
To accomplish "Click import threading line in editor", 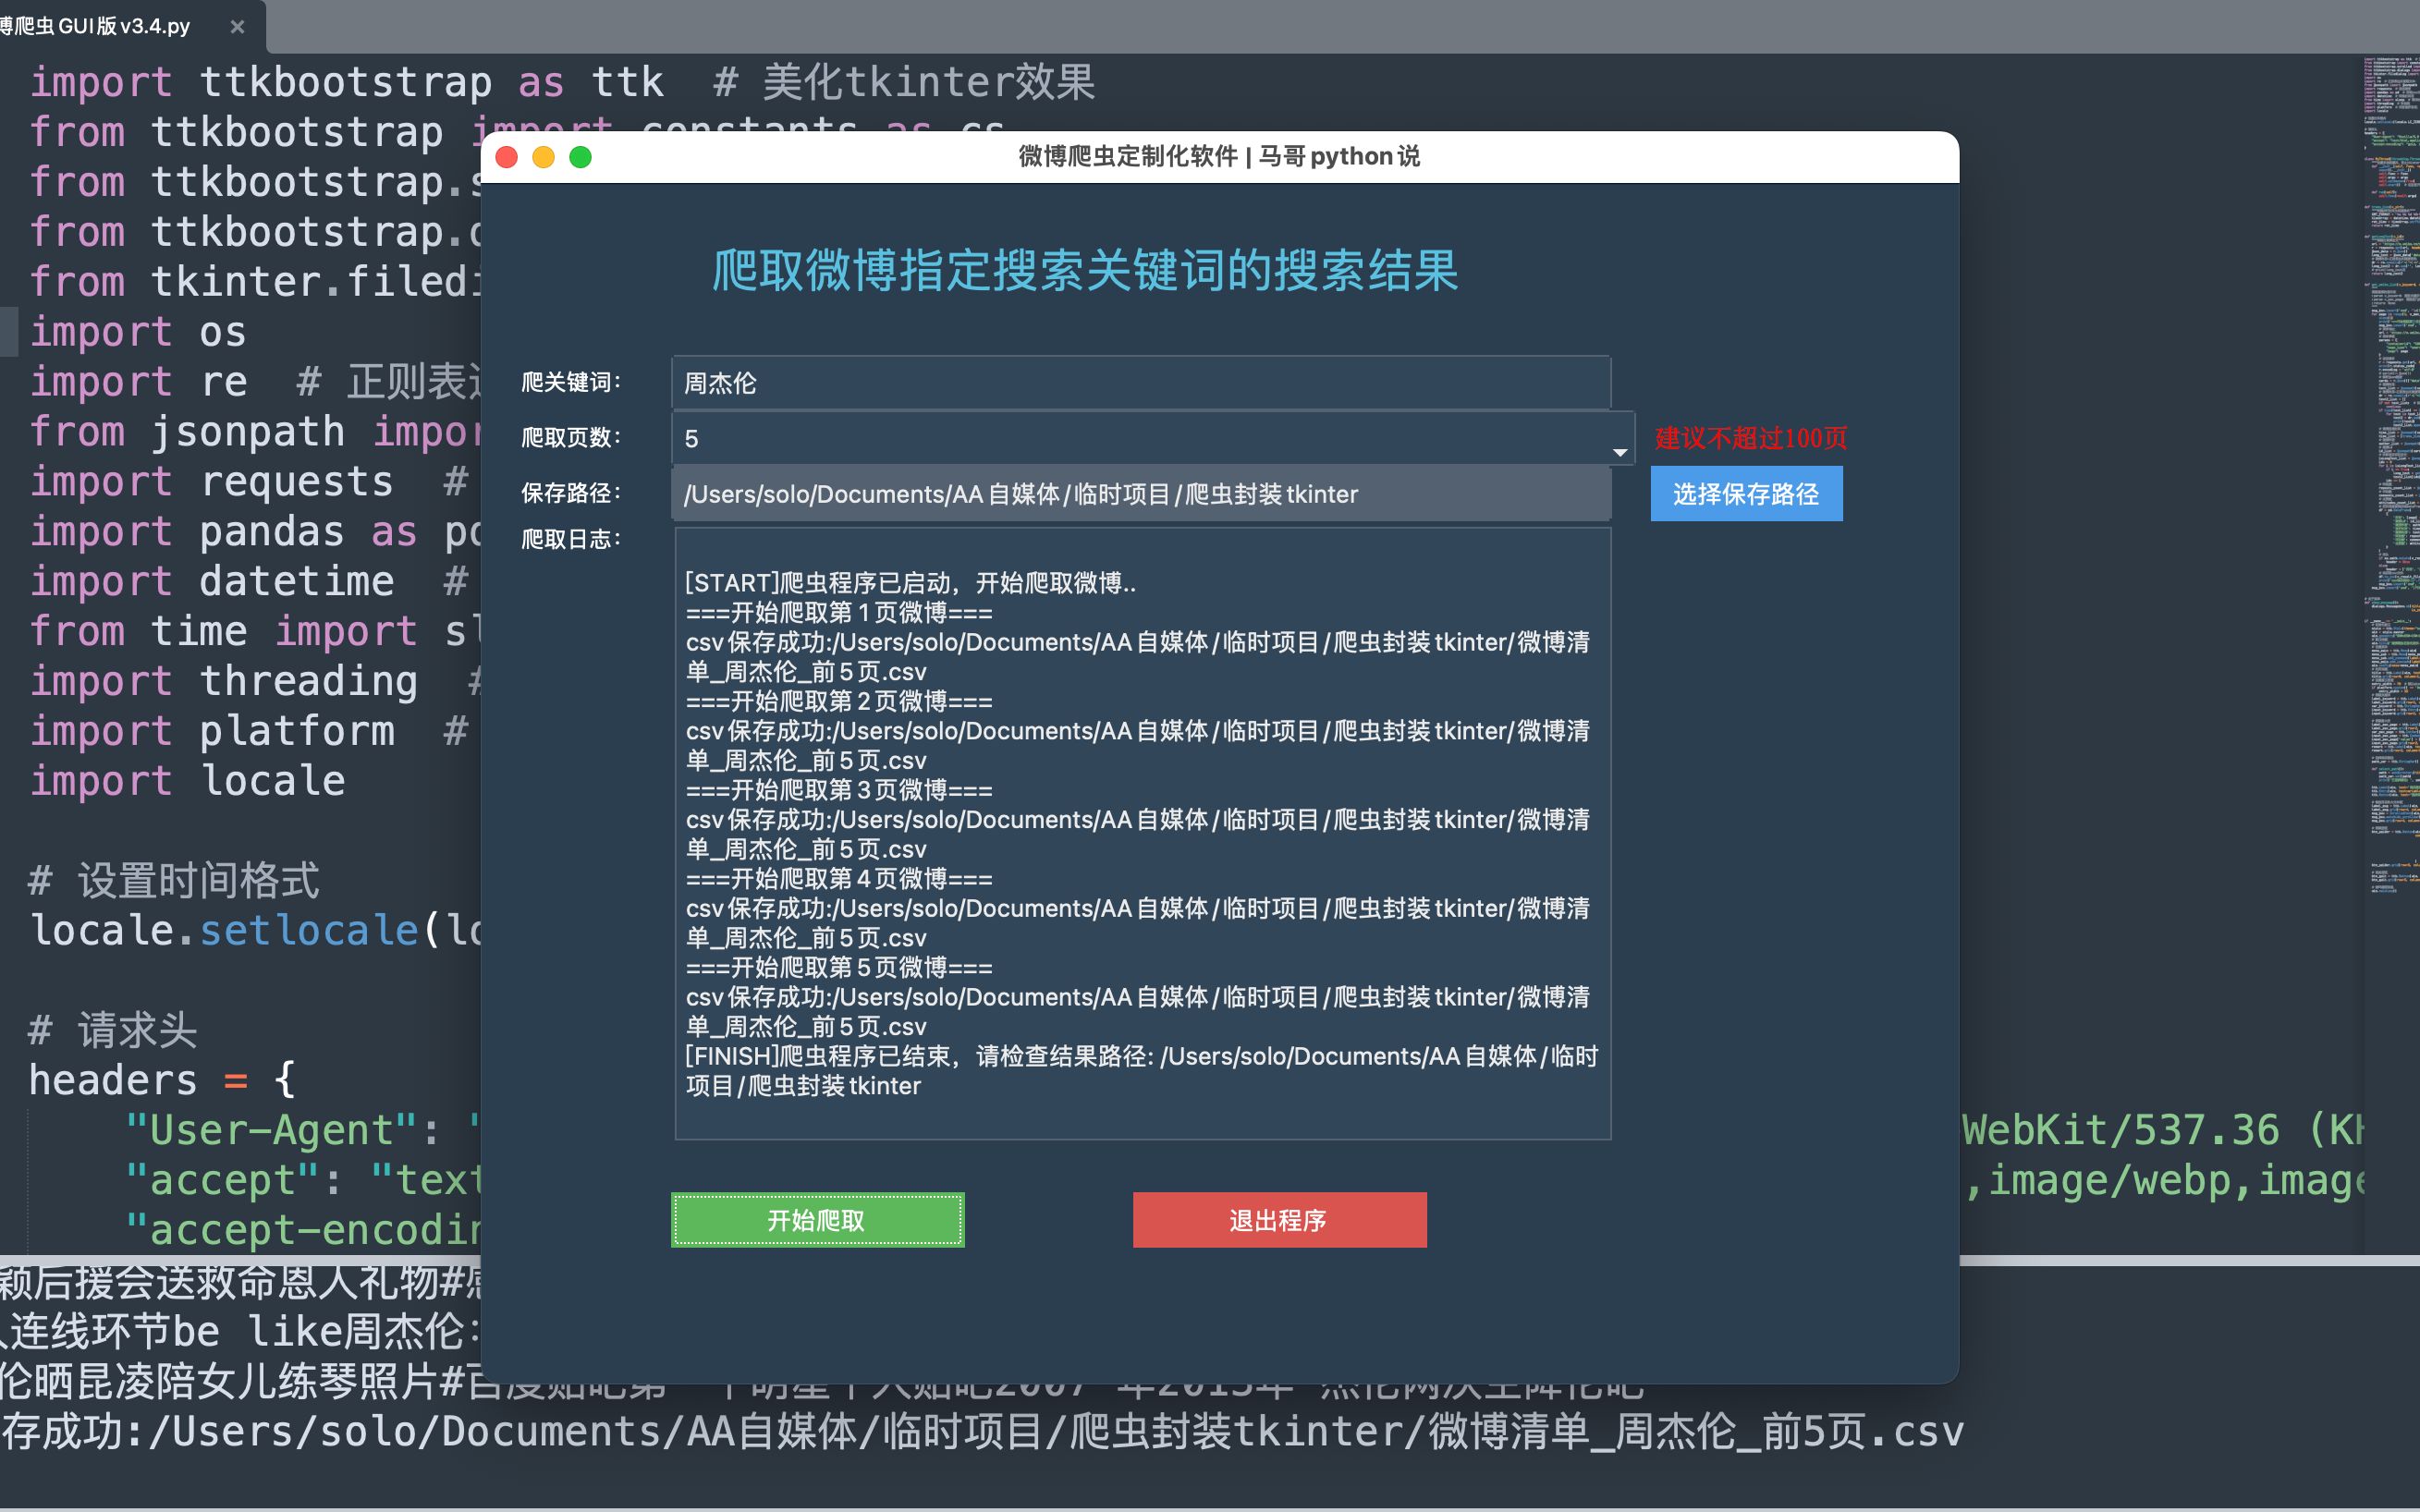I will pyautogui.click(x=224, y=681).
